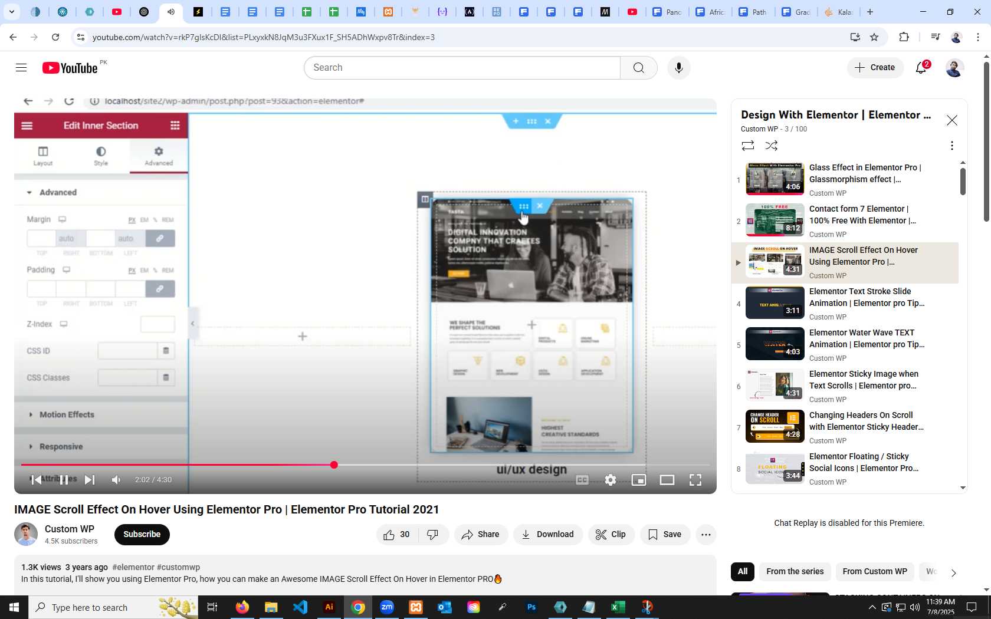991x619 pixels.
Task: Open Excel from the taskbar
Action: point(618,607)
